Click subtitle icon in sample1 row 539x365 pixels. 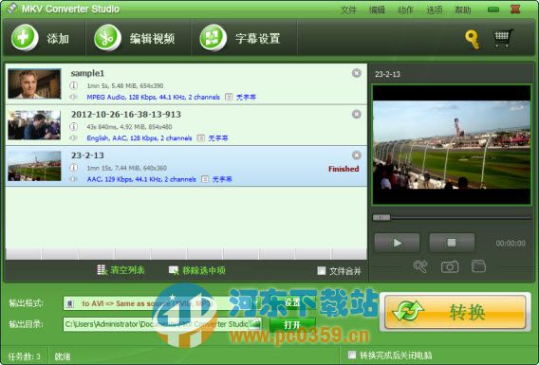(x=229, y=97)
